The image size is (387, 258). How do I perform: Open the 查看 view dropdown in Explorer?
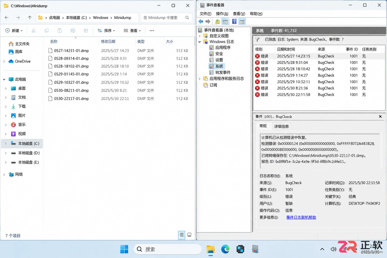132,31
